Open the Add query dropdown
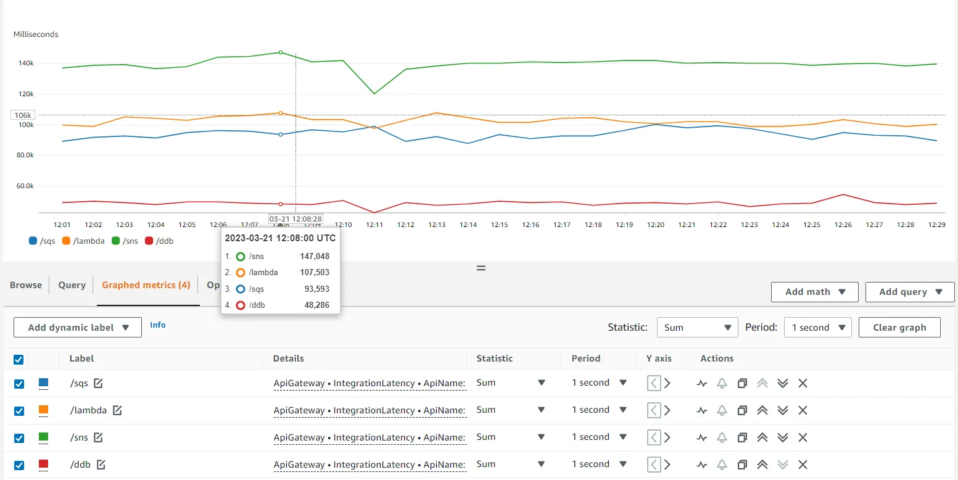 pos(910,292)
